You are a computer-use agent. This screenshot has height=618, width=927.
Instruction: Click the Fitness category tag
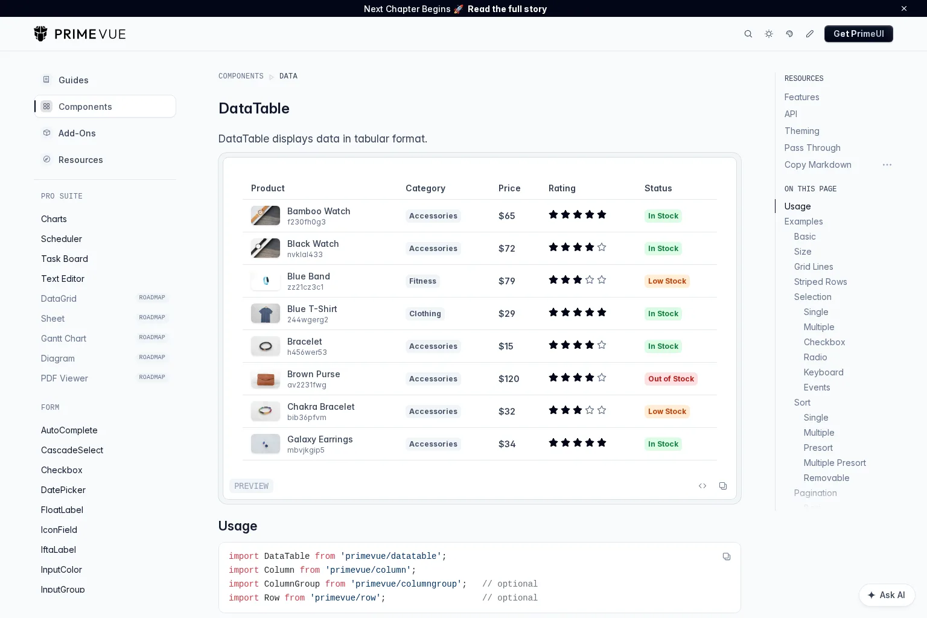(x=422, y=281)
